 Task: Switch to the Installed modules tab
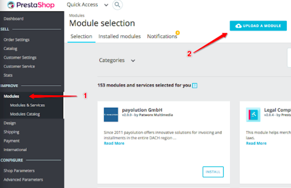point(119,37)
